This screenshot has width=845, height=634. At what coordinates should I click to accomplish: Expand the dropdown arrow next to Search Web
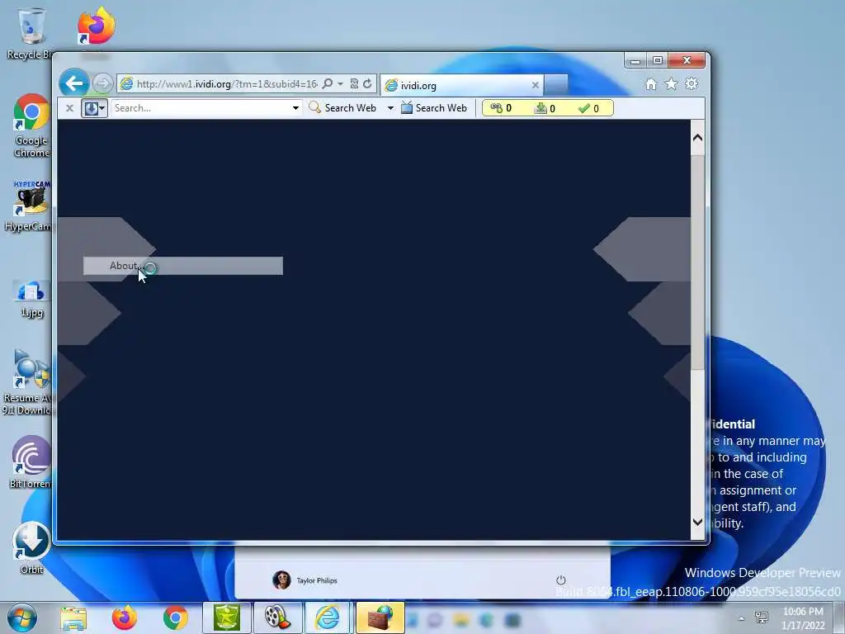coord(390,108)
